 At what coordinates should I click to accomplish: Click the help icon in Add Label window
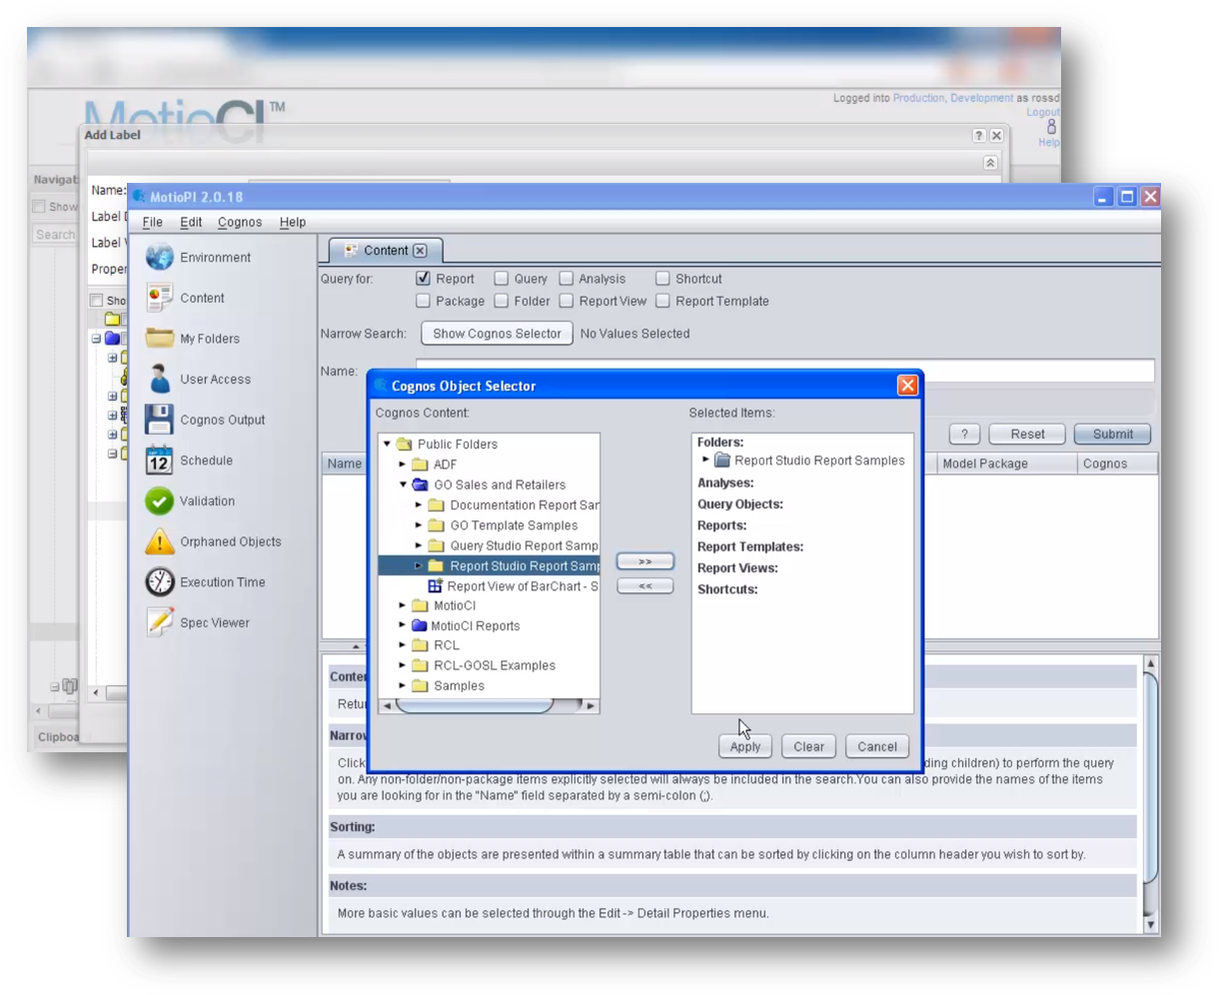click(x=978, y=135)
